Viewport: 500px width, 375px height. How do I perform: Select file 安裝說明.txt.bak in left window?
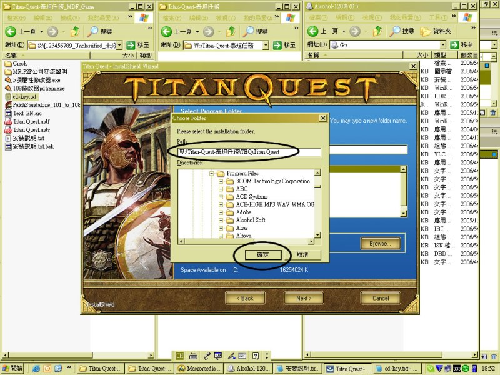(33, 146)
